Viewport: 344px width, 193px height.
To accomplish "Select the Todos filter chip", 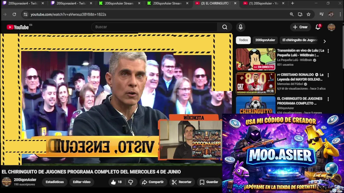I will click(243, 40).
